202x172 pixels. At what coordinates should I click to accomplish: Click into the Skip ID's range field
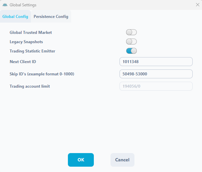click(x=156, y=74)
